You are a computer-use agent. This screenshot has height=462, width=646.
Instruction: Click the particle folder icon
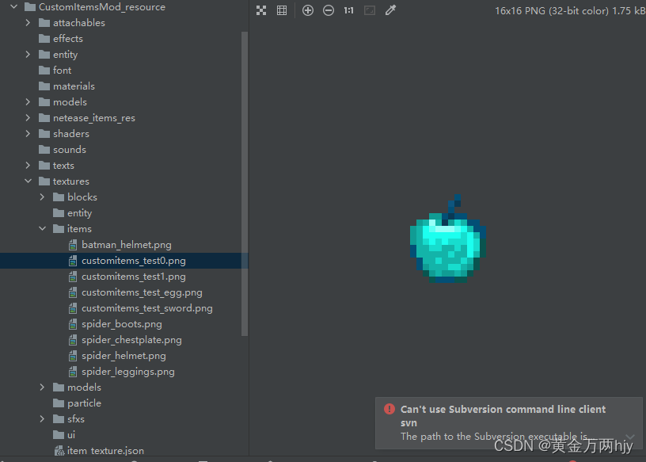coord(59,403)
